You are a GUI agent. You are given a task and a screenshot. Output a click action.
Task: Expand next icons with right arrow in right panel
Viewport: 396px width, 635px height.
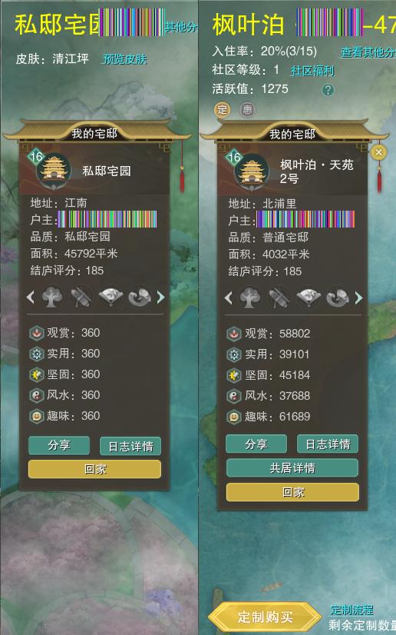pyautogui.click(x=358, y=298)
